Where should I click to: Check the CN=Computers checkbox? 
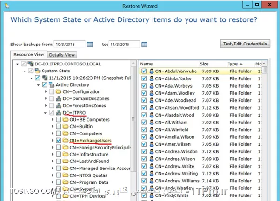click(x=59, y=134)
